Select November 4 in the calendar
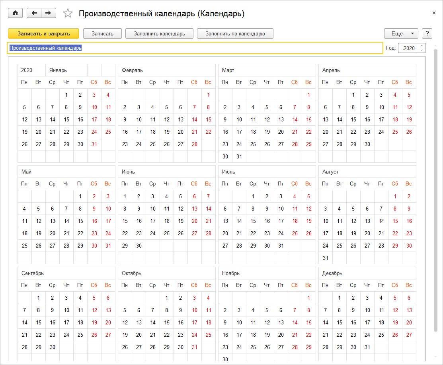Viewport: 443px width, 365px height. coord(253,310)
